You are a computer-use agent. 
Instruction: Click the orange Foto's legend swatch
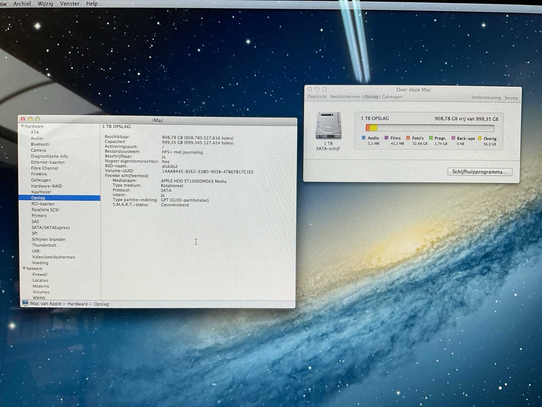(x=408, y=138)
